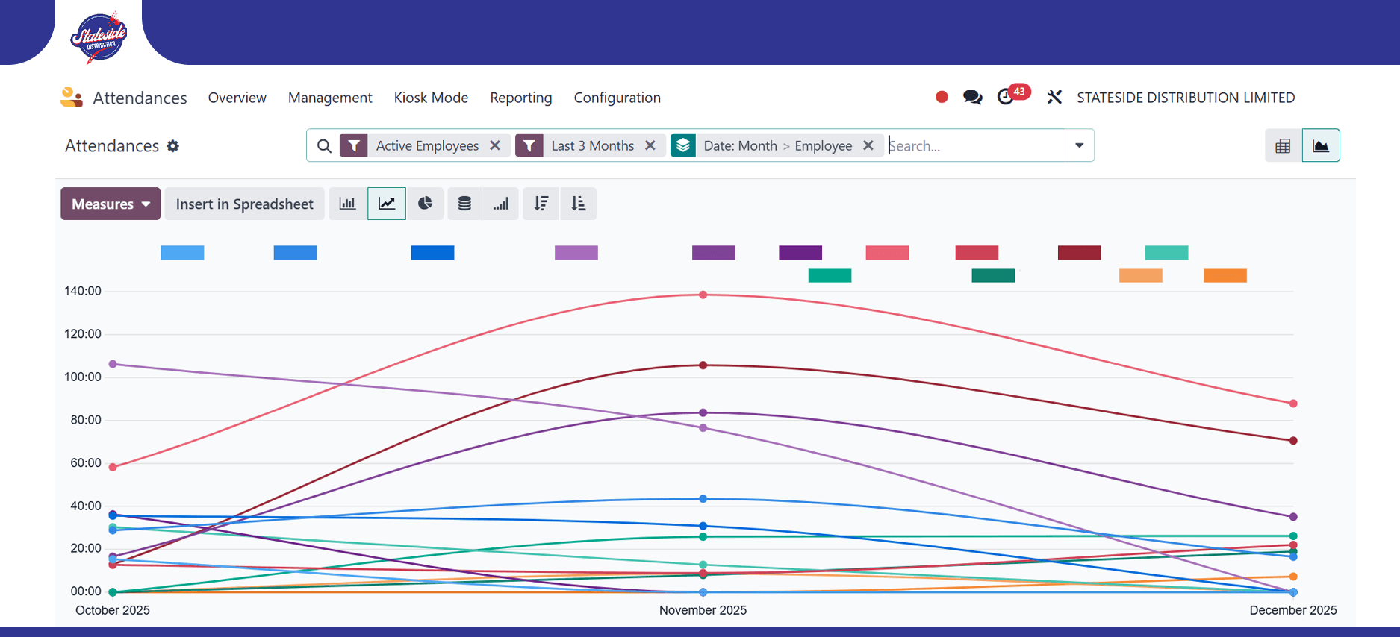1400x637 pixels.
Task: Toggle the dark maroon legend swatch
Action: [1080, 253]
